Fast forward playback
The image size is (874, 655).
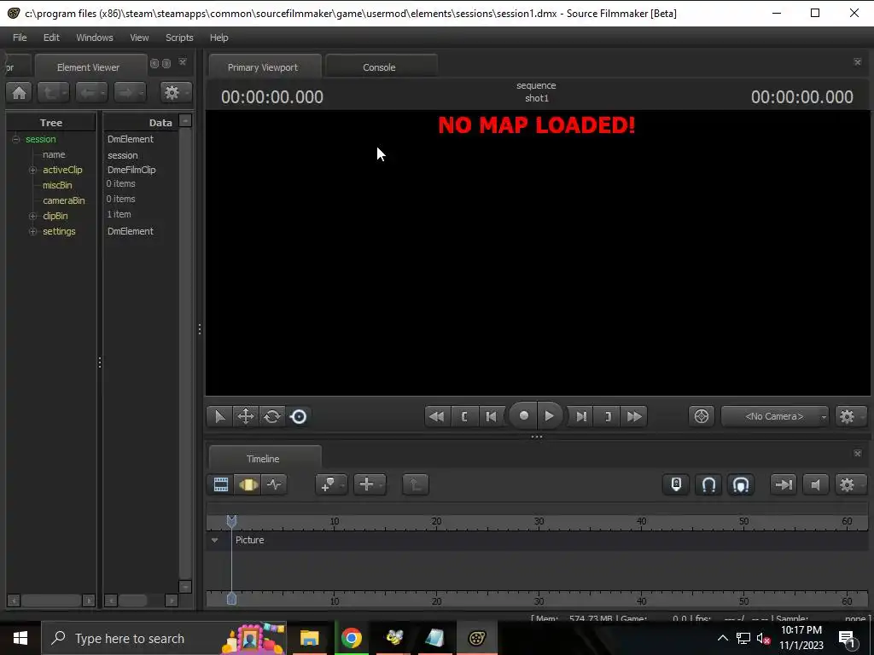[634, 416]
